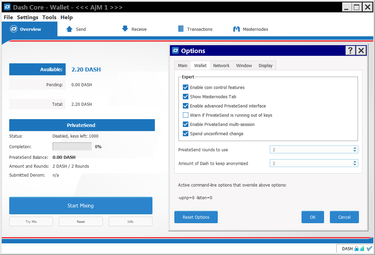Viewport: 375px width, 255px height.
Task: Increase PrivateSend rounds with the up arrow
Action: click(355, 148)
